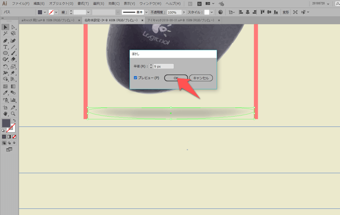Reset to default fill and stroke

tap(3, 131)
